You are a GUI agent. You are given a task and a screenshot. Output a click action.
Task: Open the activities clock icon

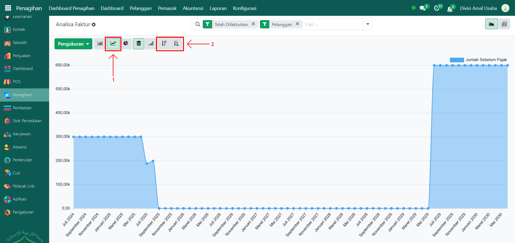(437, 8)
